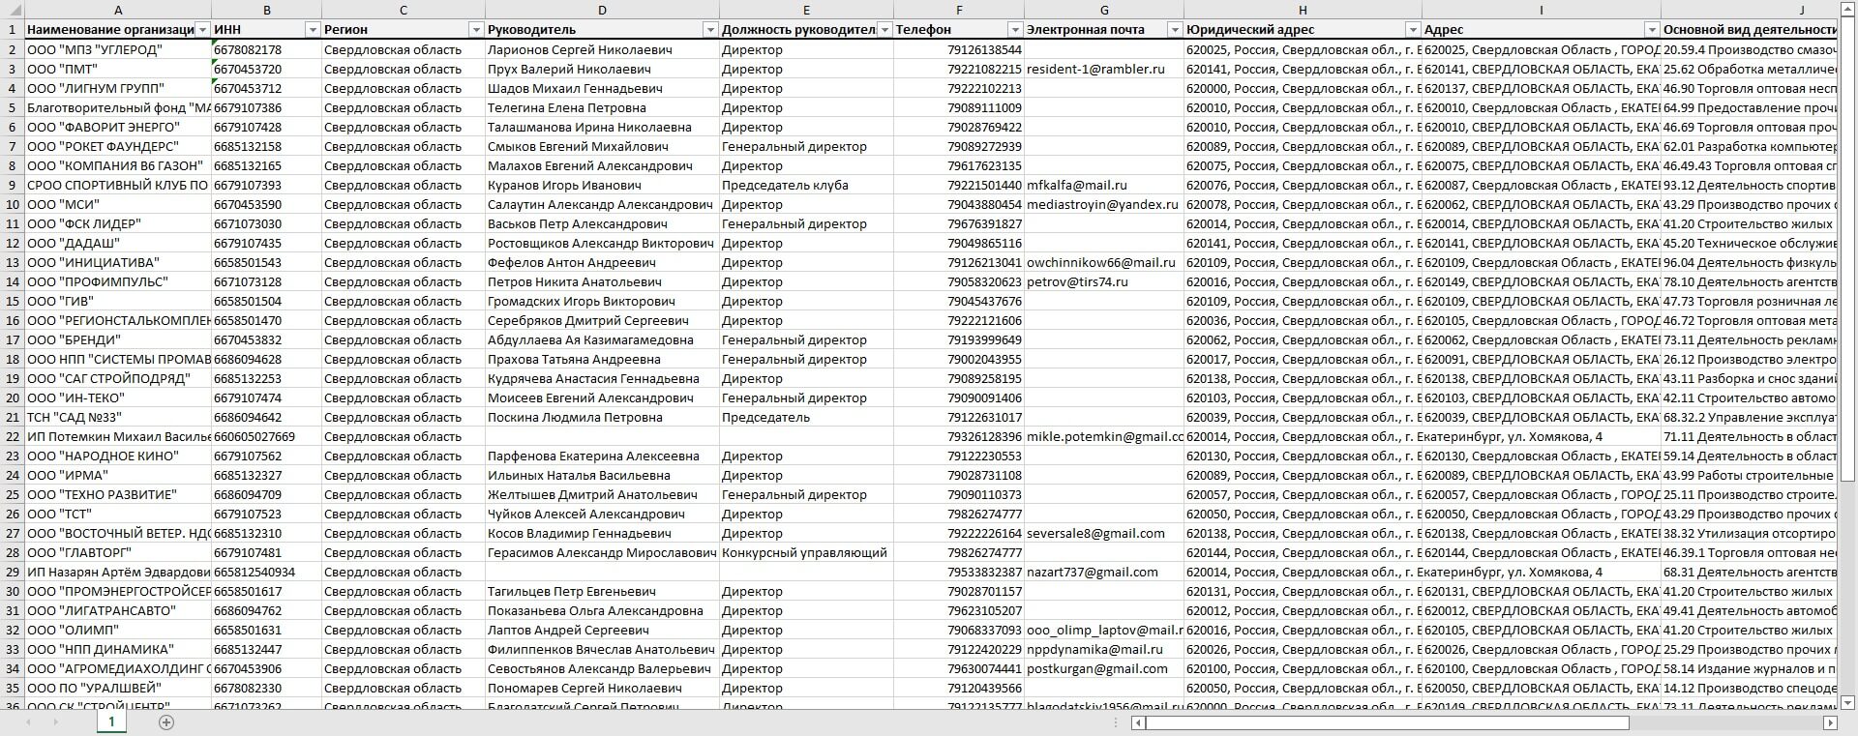
Task: Click cell Смыков Евгений Михайлович
Action: coord(602,146)
